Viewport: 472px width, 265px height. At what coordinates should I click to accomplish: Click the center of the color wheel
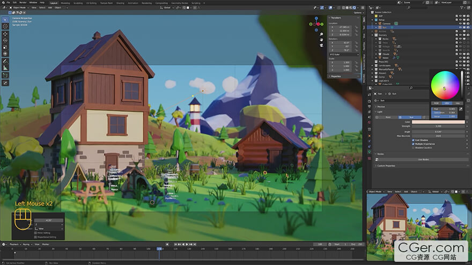445,85
